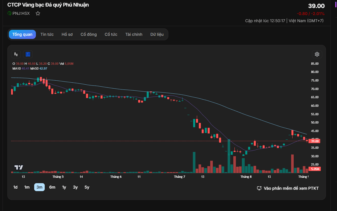
Task: Switch to the Tin tức tab
Action: tap(47, 34)
